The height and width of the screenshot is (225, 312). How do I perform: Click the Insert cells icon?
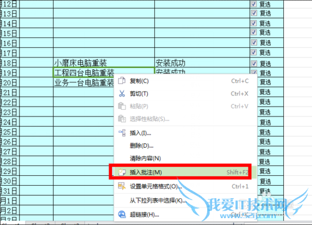pos(122,133)
